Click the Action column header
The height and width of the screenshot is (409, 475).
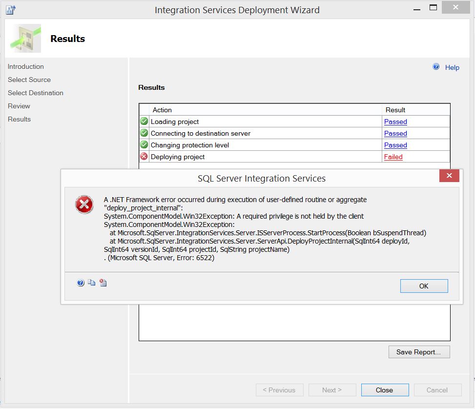coord(163,109)
